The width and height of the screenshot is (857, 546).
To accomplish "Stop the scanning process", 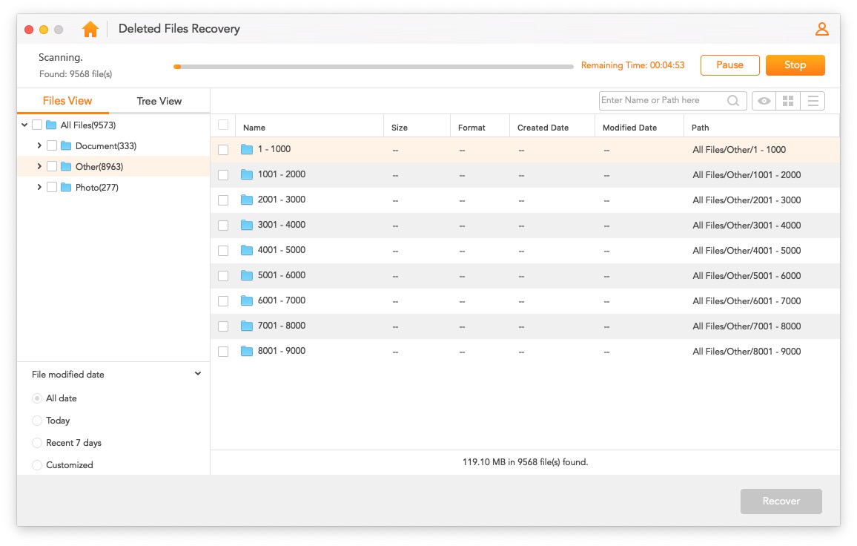I will pyautogui.click(x=795, y=65).
